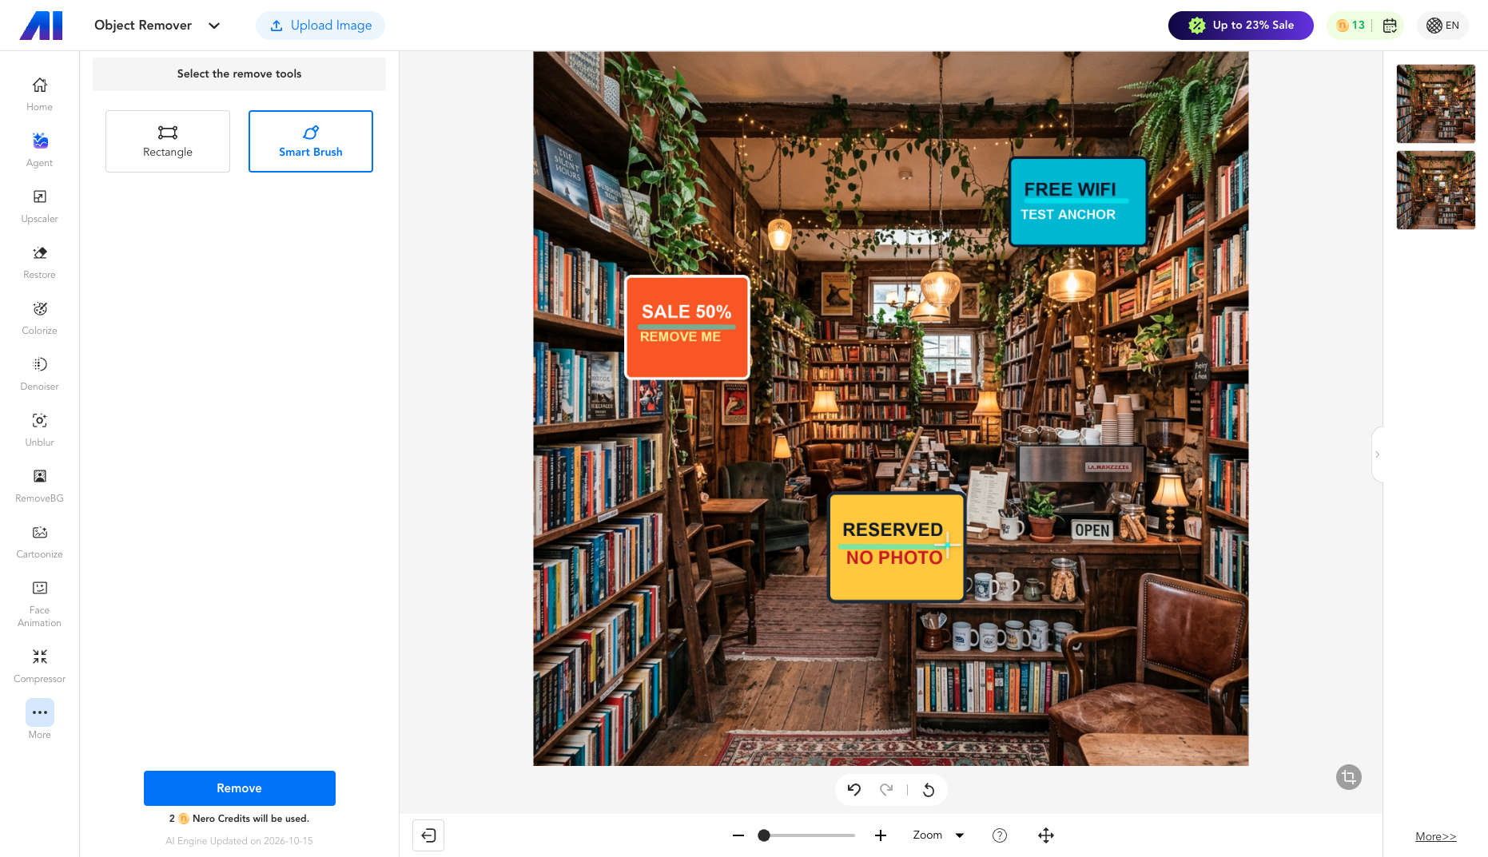Select the Smart Brush tool
Image resolution: width=1488 pixels, height=857 pixels.
click(x=311, y=141)
